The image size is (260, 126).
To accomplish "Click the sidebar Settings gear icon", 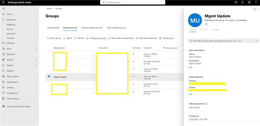I will point(3,88).
